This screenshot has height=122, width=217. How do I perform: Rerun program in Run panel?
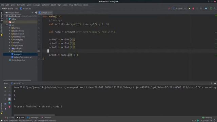click(x=5, y=87)
